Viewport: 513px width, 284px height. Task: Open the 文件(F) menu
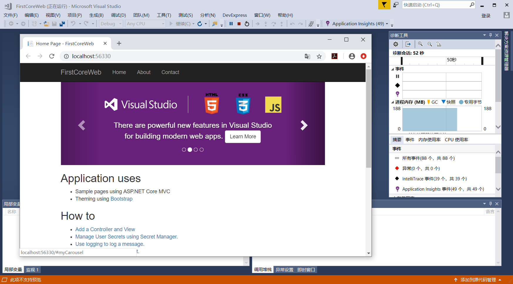pyautogui.click(x=11, y=15)
